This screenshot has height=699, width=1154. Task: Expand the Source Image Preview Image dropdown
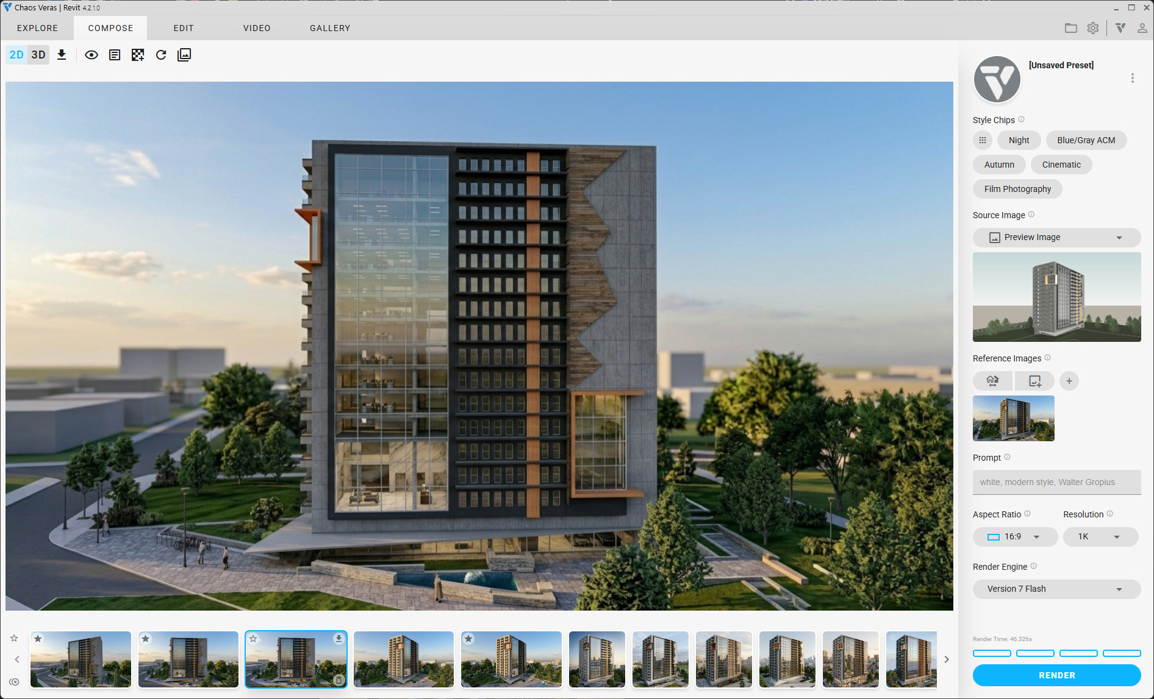coord(1056,238)
